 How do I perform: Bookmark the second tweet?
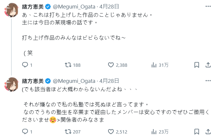[x=197, y=131]
